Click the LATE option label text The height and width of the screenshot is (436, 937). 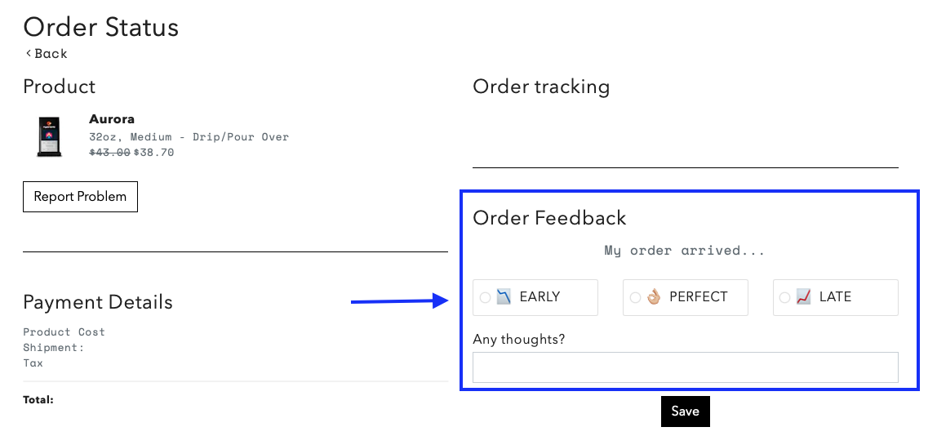(x=835, y=296)
